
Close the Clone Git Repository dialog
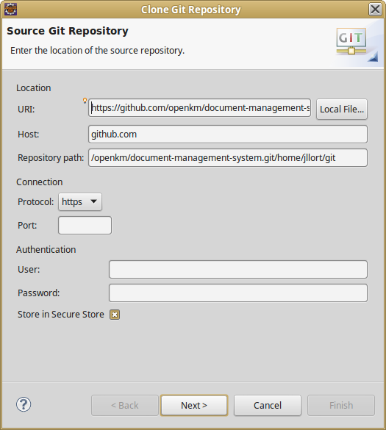pos(375,10)
